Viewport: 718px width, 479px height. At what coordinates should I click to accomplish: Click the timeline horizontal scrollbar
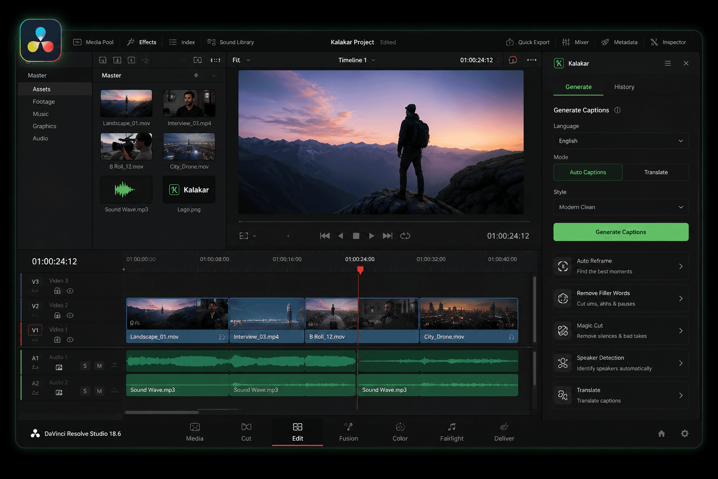pos(162,412)
